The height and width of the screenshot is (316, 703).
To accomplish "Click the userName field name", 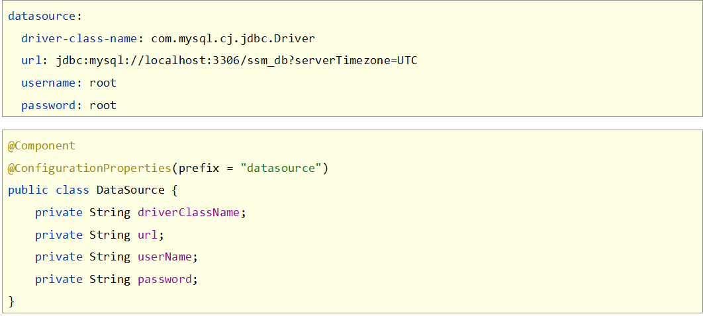I will coord(165,257).
